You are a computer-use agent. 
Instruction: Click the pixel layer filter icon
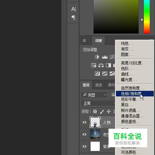click(x=113, y=95)
